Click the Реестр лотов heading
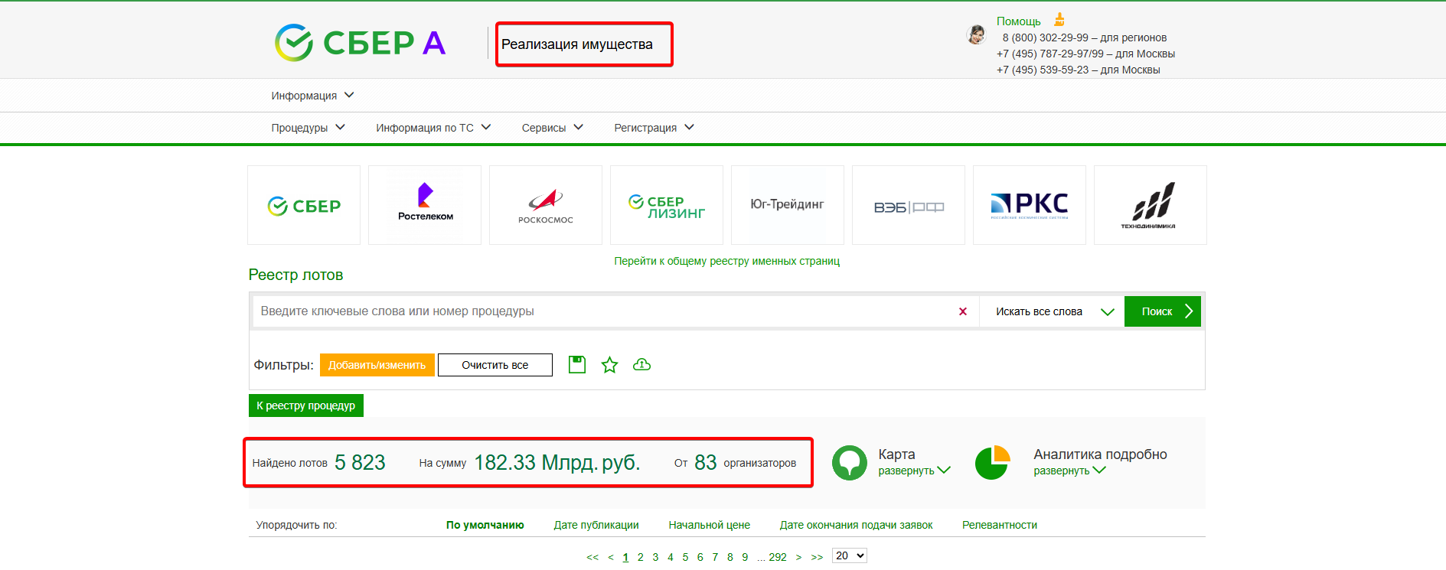 point(295,275)
